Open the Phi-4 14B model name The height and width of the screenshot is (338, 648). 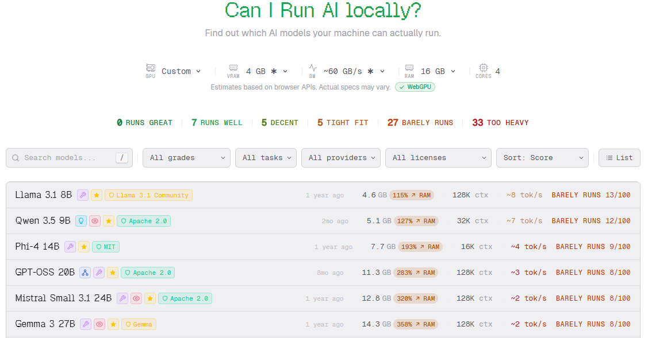click(x=37, y=246)
